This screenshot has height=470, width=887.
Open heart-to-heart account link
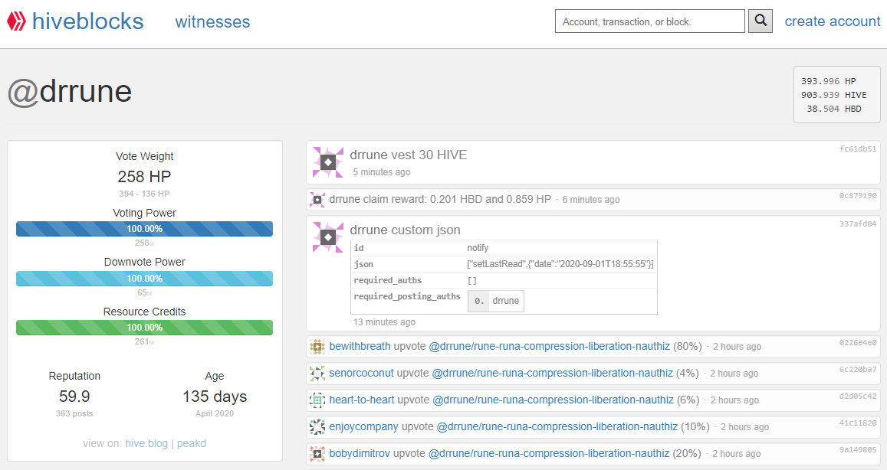tap(362, 400)
